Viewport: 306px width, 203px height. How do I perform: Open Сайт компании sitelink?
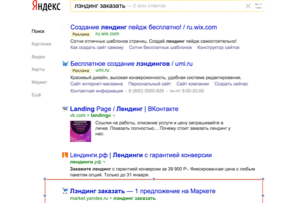193,84
